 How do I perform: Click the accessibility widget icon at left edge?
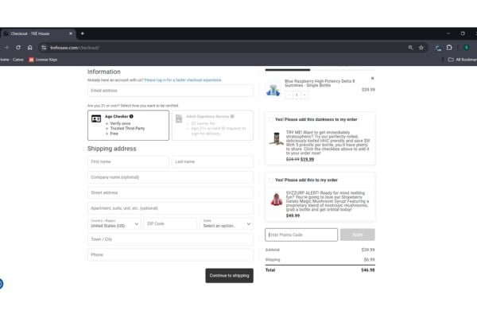click(x=2, y=284)
